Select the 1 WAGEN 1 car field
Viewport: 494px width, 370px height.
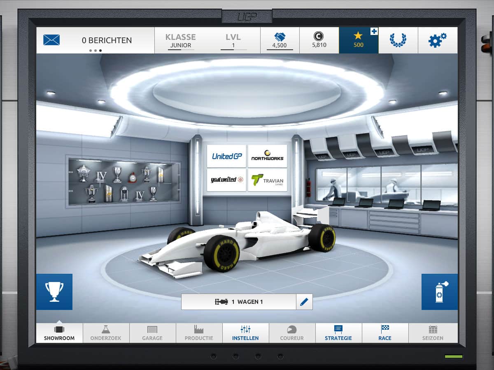point(239,302)
